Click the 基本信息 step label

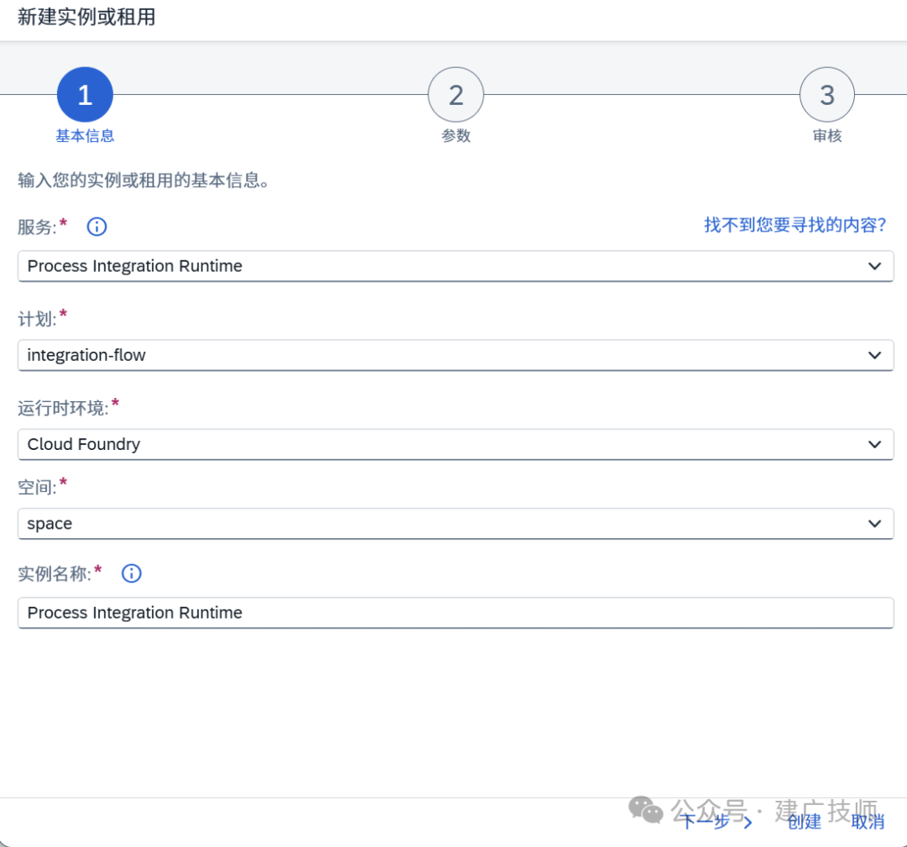[x=85, y=136]
